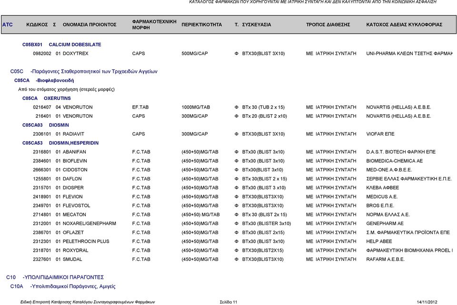Click the UNI-PHARMA ΚΛΕΩΝ ΤΣΕΤΗΣ holder cell
457x305 pixels.
pos(409,54)
